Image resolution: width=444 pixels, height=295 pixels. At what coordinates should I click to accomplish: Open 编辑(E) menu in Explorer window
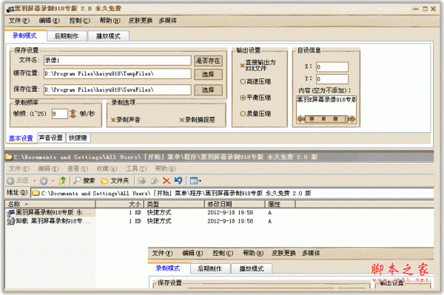point(48,169)
